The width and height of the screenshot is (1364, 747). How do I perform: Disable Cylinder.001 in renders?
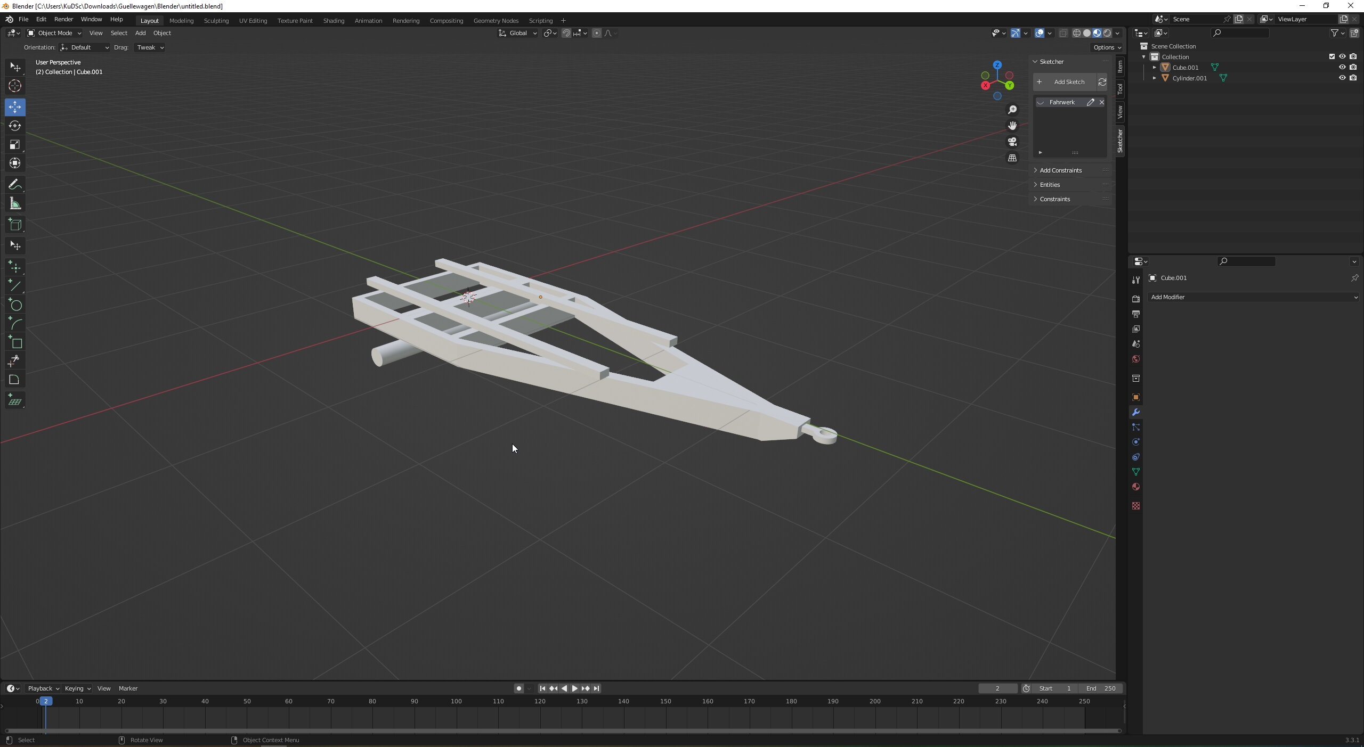[1353, 78]
